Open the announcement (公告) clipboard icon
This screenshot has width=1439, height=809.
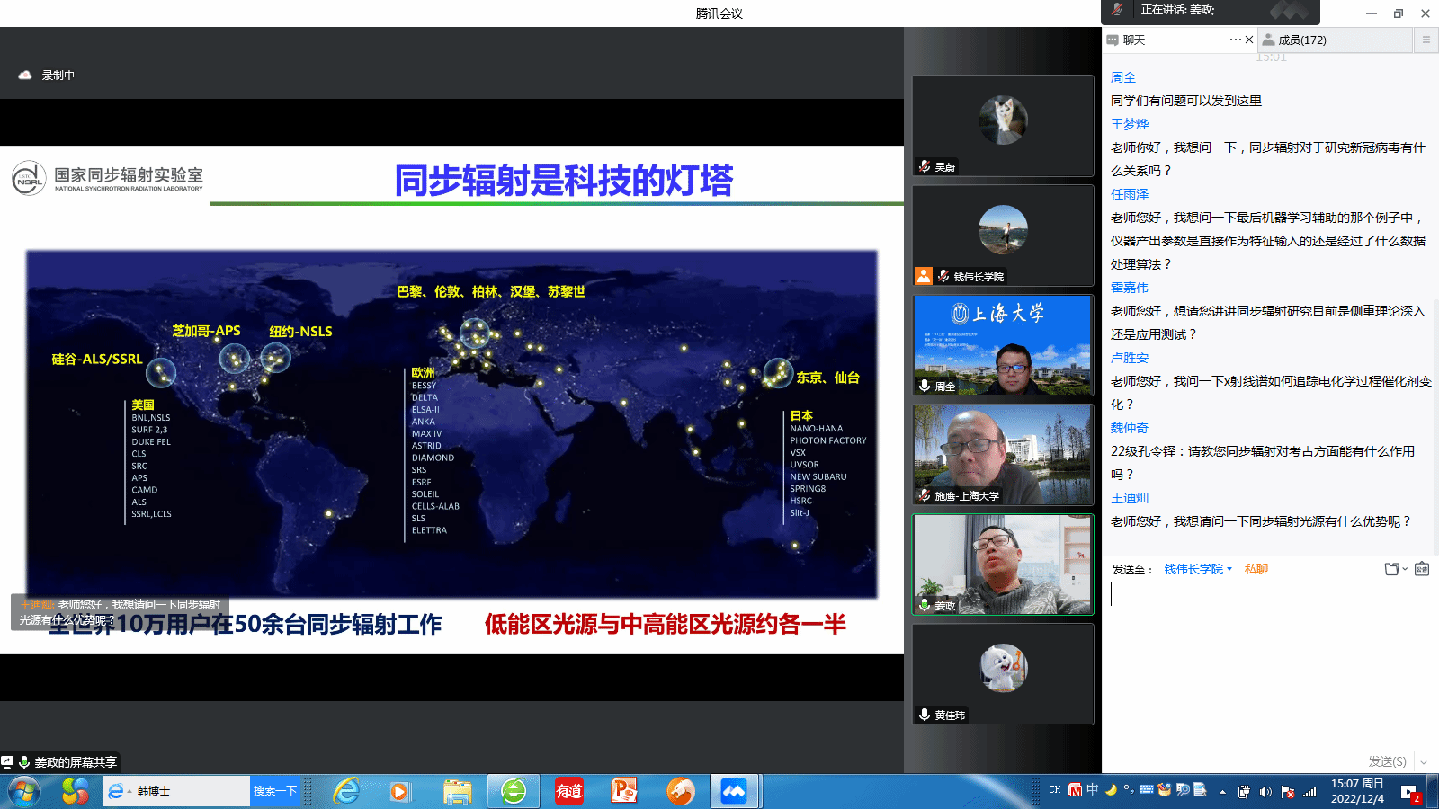pos(1422,568)
